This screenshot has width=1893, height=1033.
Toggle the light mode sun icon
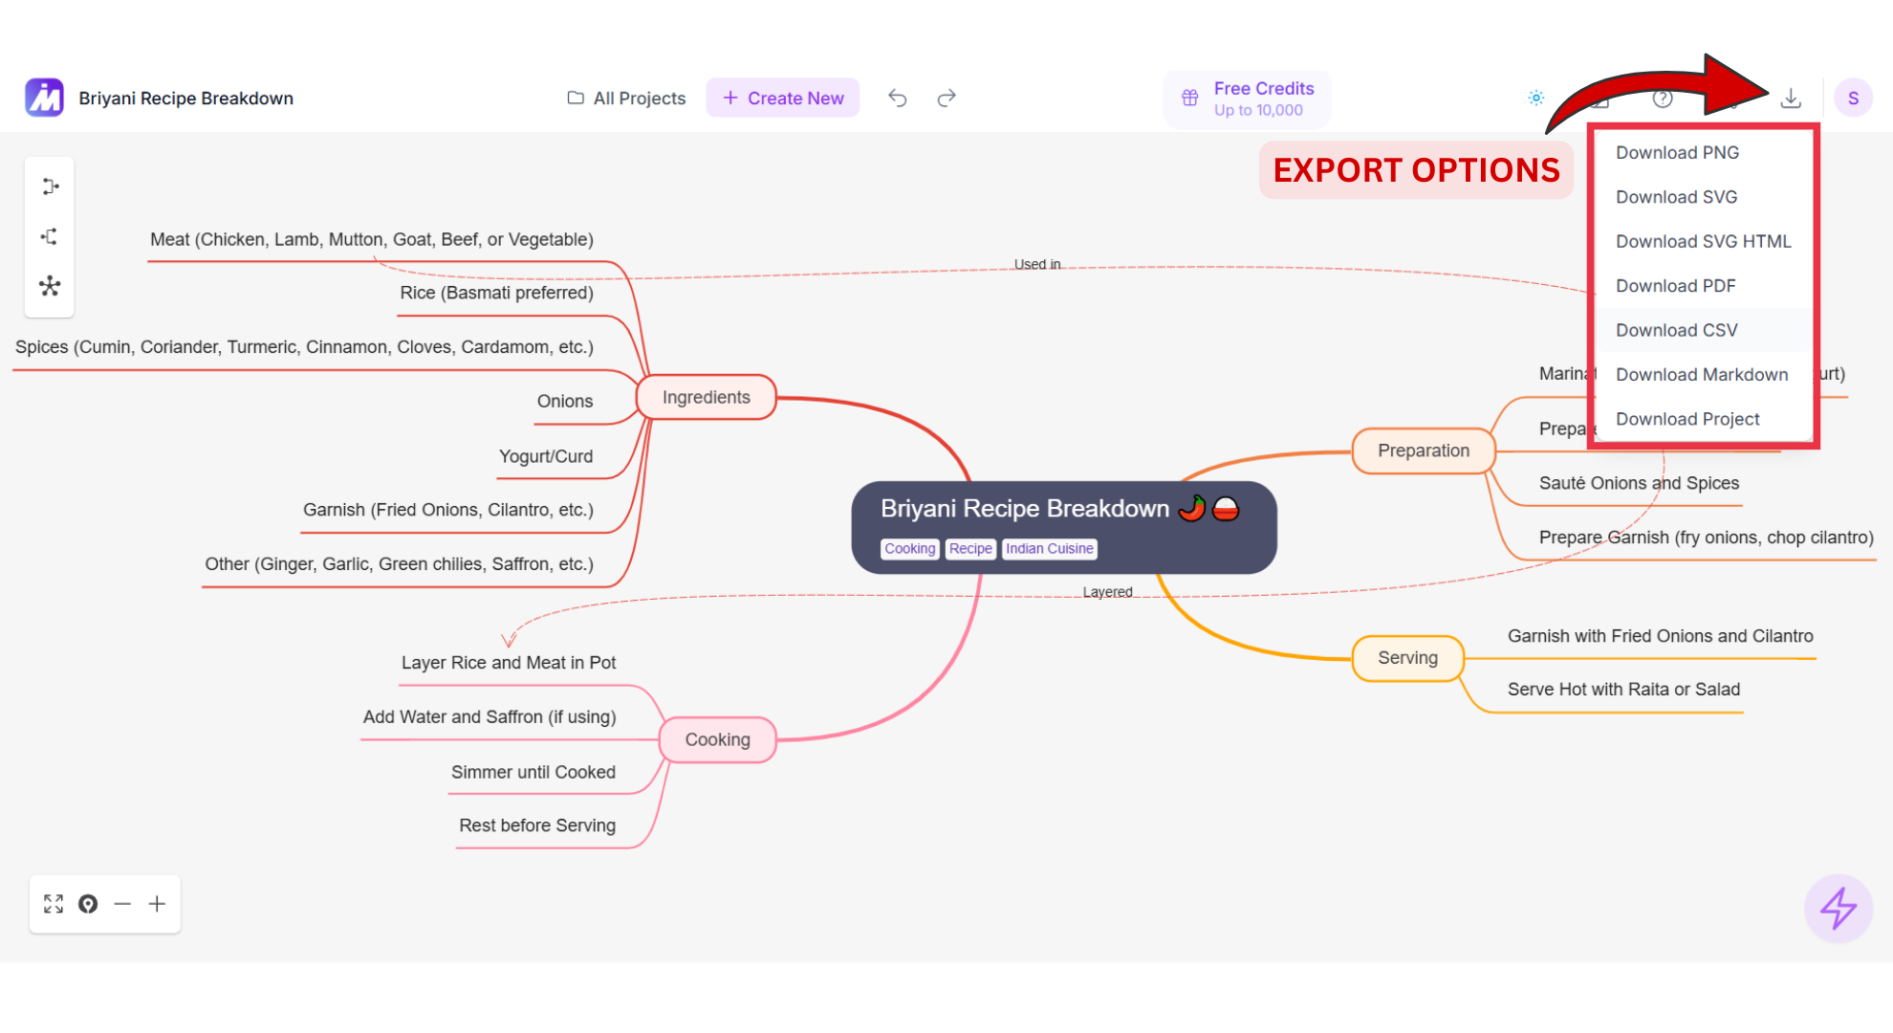point(1535,99)
